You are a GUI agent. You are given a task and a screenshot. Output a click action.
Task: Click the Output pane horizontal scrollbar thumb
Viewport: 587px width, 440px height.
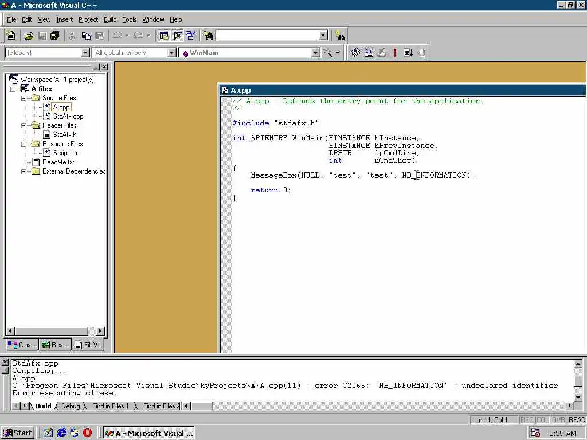202,406
